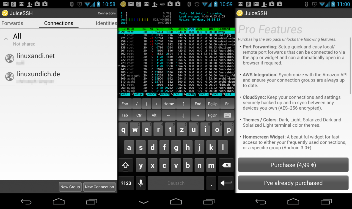Select the Connections tab between Forwards and Identities

point(59,23)
